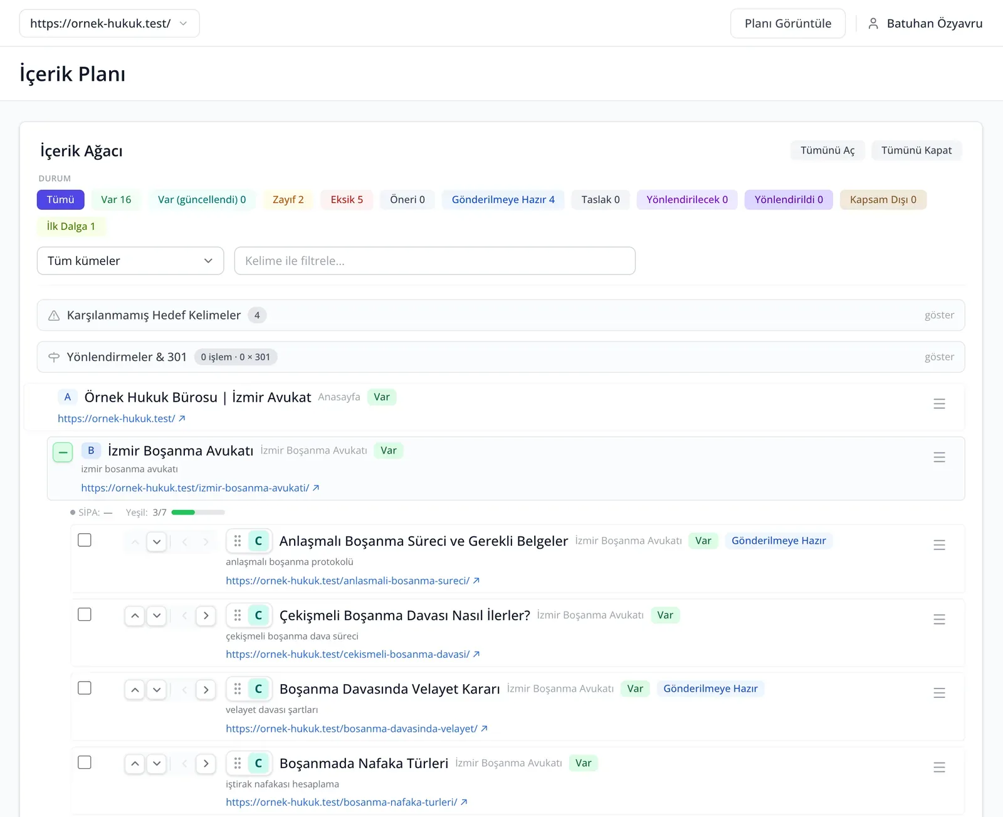This screenshot has width=1003, height=817.
Task: Collapse the İzmir Boşanma Avukatı tree node
Action: point(63,452)
